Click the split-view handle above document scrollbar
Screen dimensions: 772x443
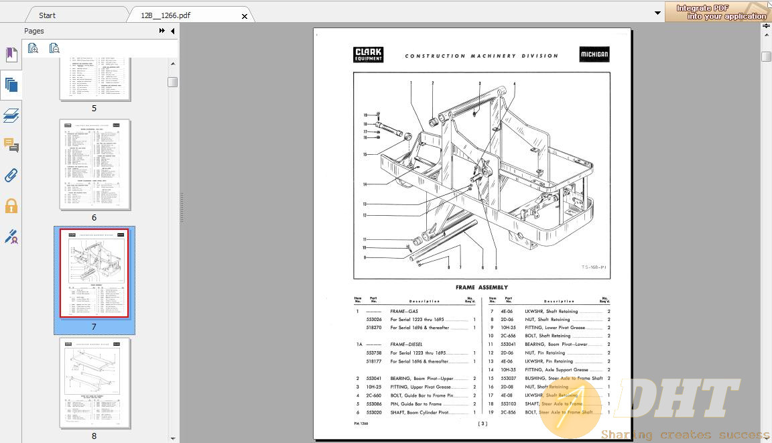(x=767, y=26)
